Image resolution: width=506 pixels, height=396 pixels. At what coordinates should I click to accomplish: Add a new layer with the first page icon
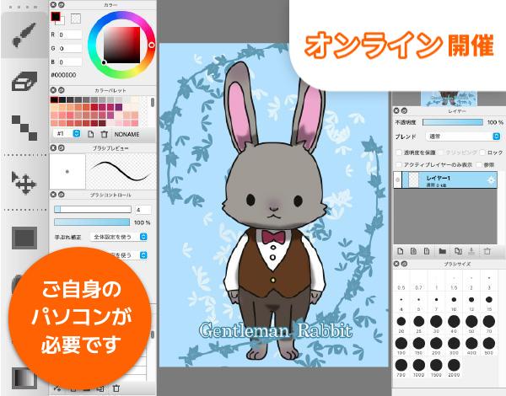click(400, 251)
